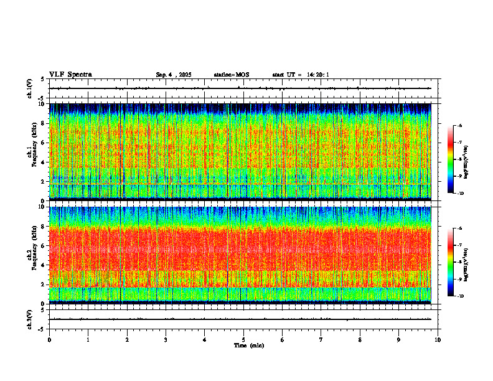The image size is (493, 381).
Task: Click the "10" tick on the time axis
Action: 438,340
